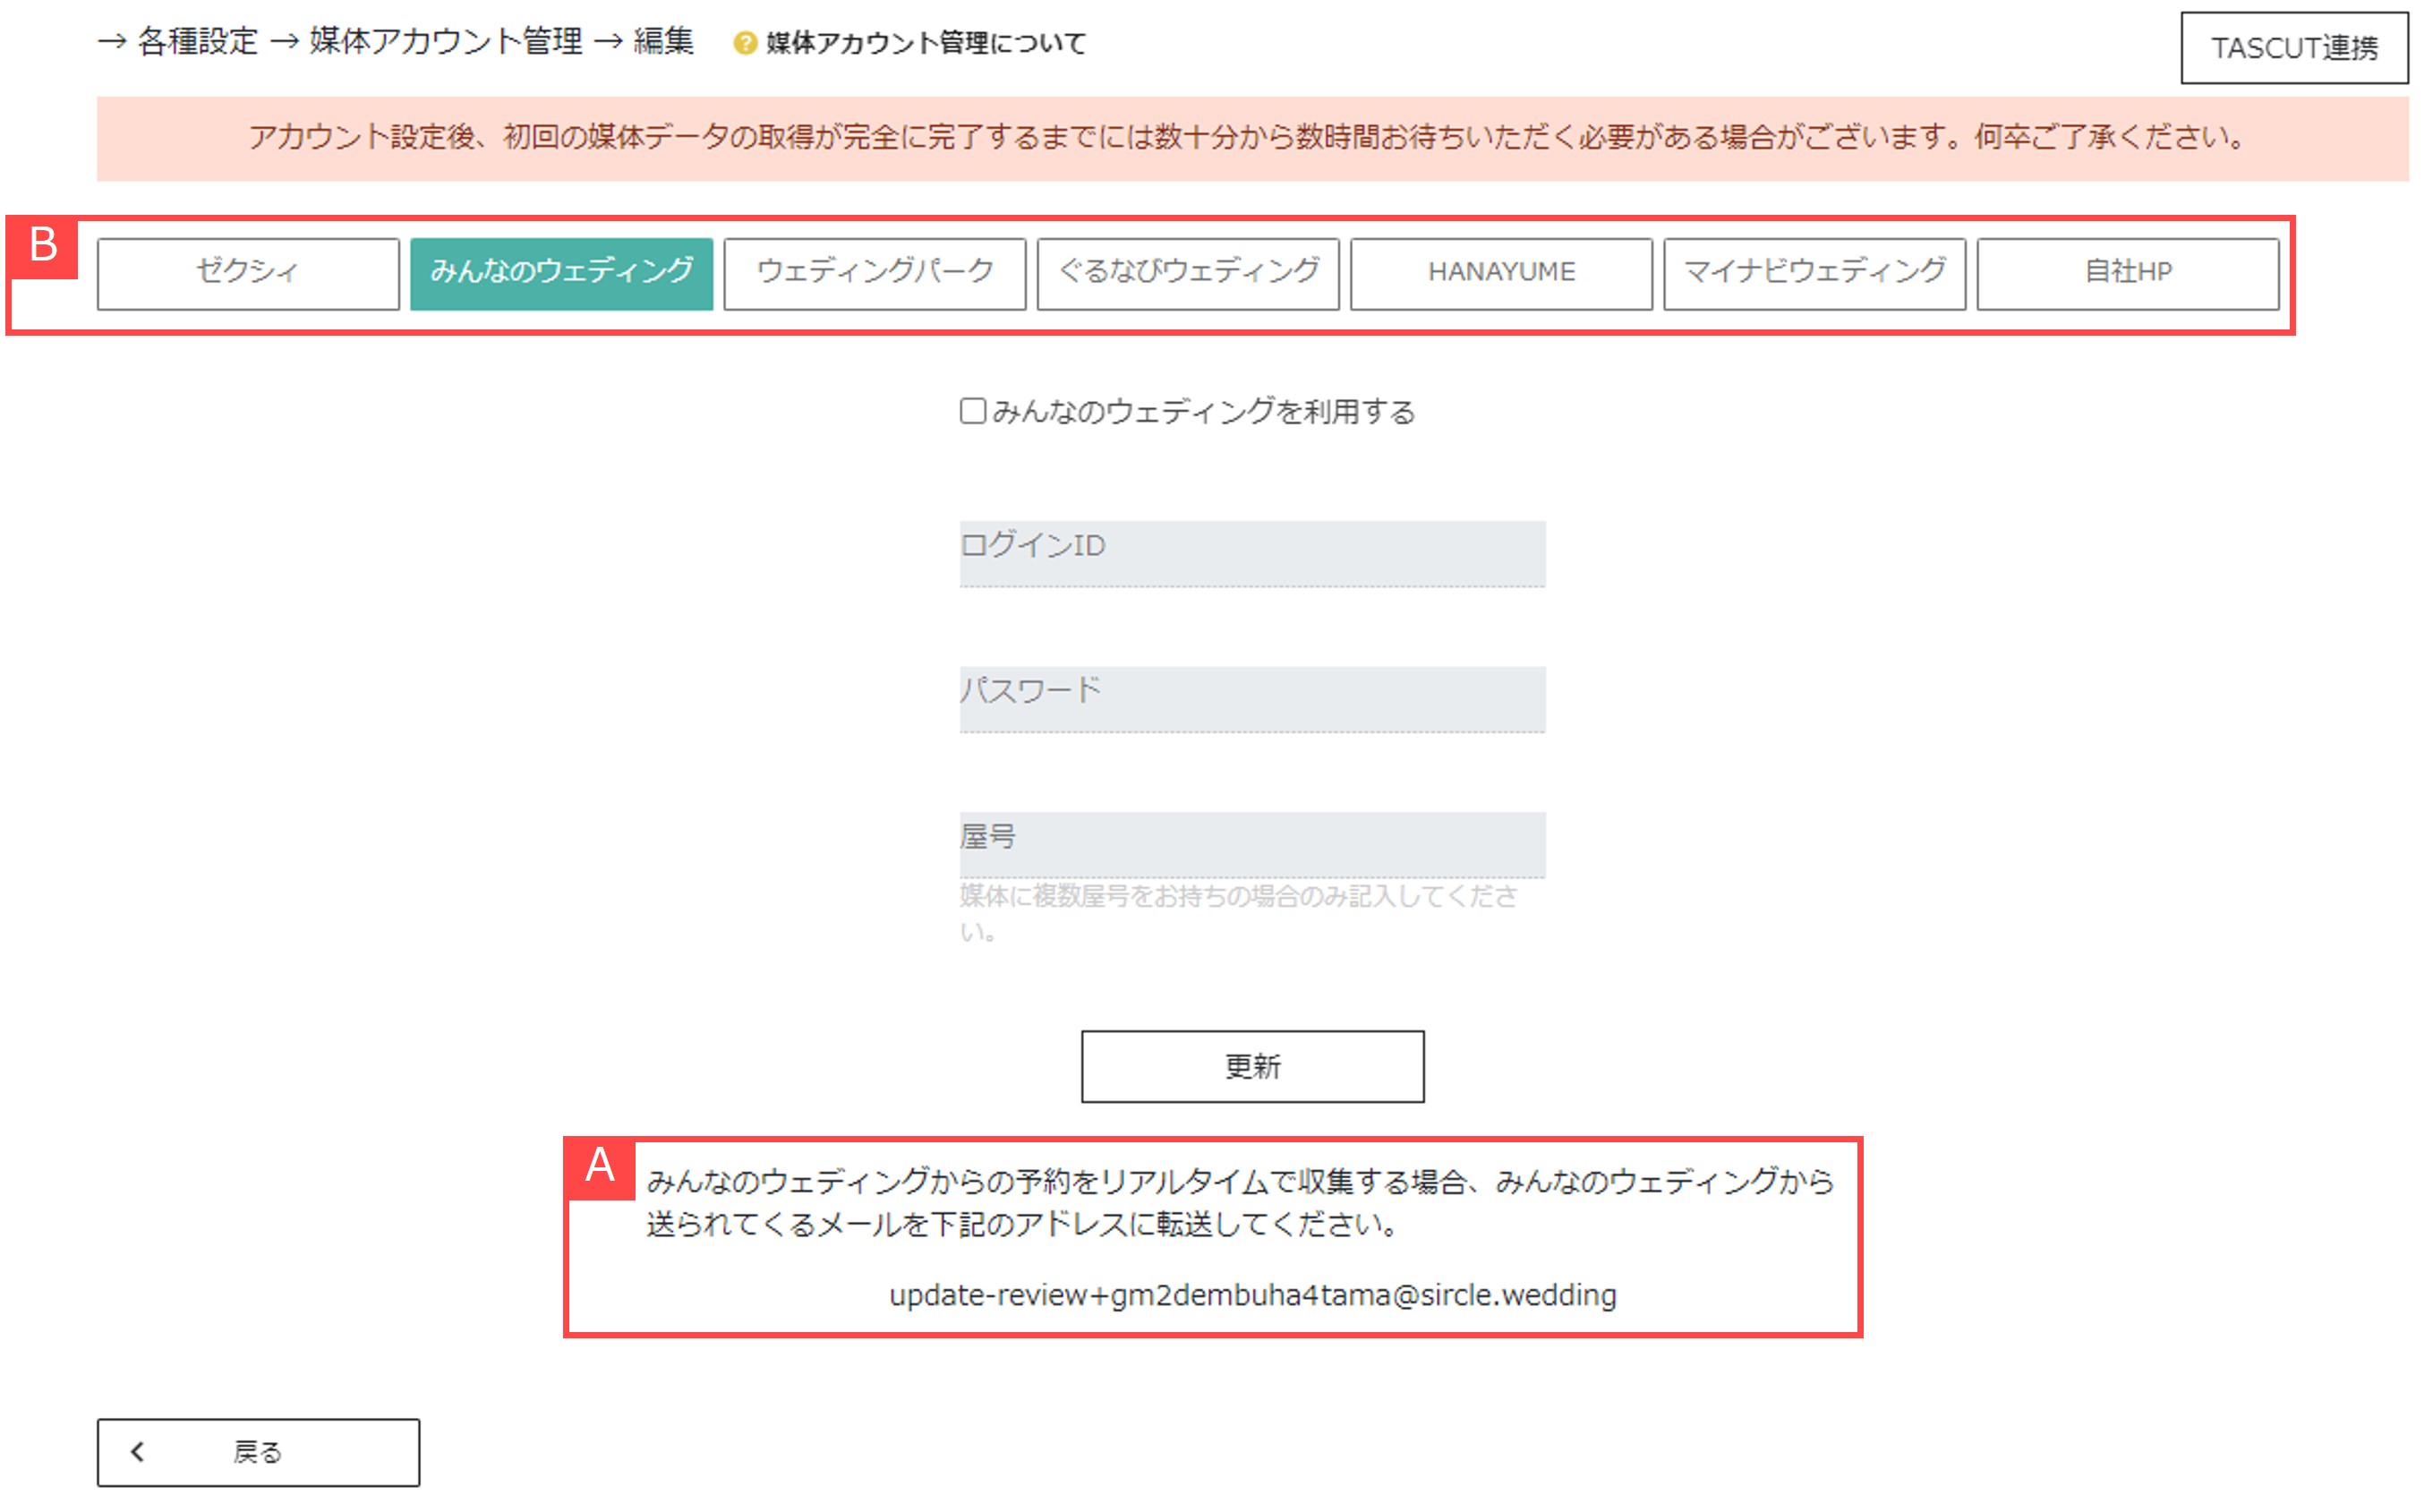Click the 戻る return button
The height and width of the screenshot is (1512, 2433).
[258, 1451]
